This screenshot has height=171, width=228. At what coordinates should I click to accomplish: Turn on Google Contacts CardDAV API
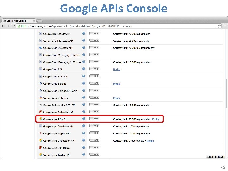[x=94, y=104]
